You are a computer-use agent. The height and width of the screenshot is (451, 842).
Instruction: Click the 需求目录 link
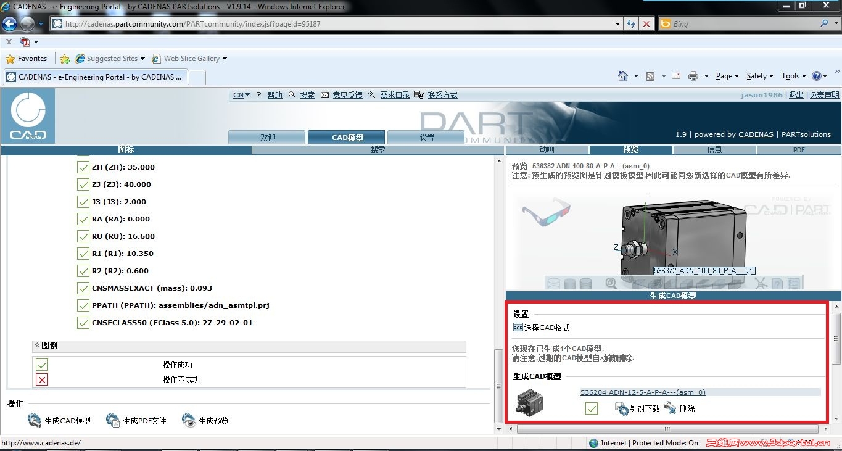click(395, 95)
